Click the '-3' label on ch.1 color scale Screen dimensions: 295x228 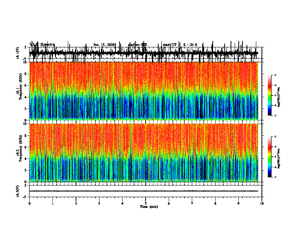coord(275,75)
